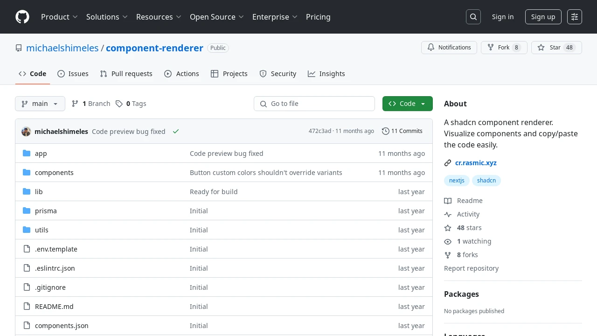
Task: Expand the Solutions menu
Action: (x=107, y=17)
